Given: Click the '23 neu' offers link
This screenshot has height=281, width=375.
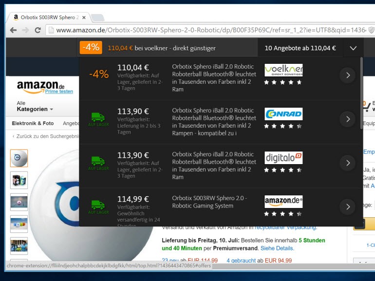Looking at the screenshot, I should point(171,261).
